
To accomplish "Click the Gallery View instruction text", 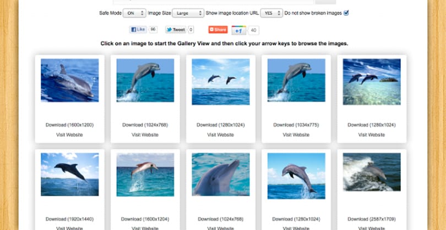I will tap(224, 43).
